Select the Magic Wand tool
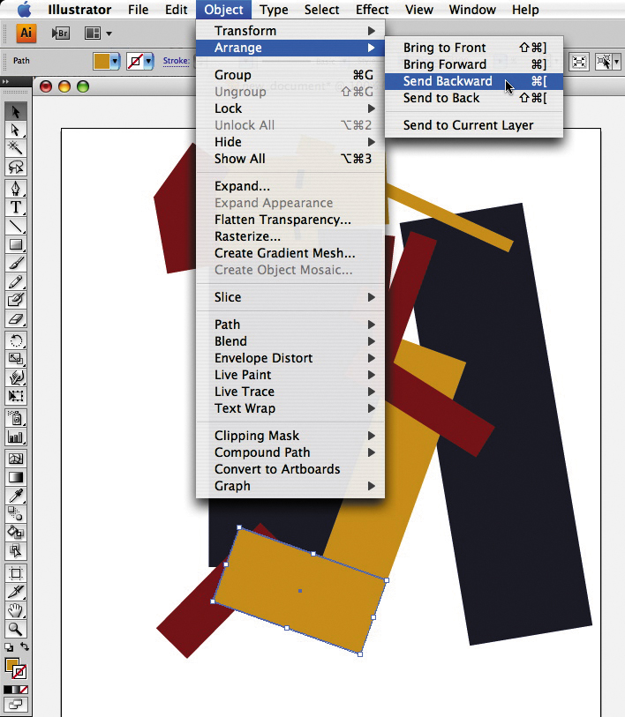Screen dimensions: 625x717 coord(15,147)
